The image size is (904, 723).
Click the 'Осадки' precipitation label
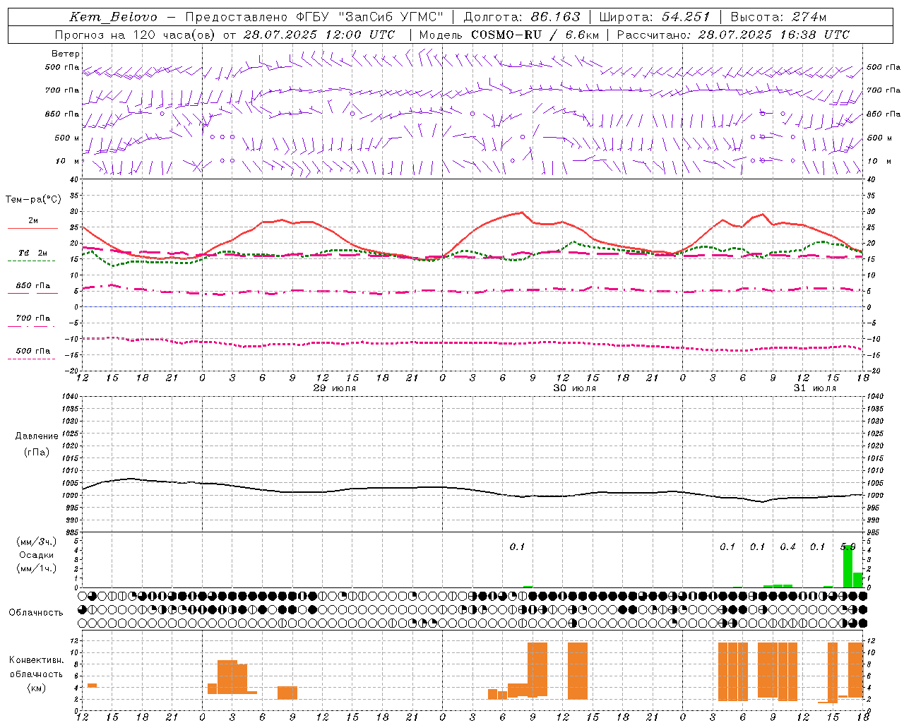coord(37,555)
